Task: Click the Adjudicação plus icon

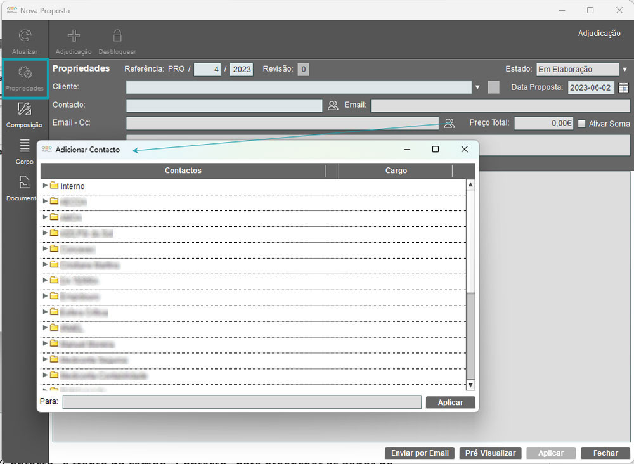Action: coord(74,36)
